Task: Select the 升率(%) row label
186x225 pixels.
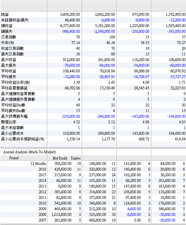Action: [8, 43]
